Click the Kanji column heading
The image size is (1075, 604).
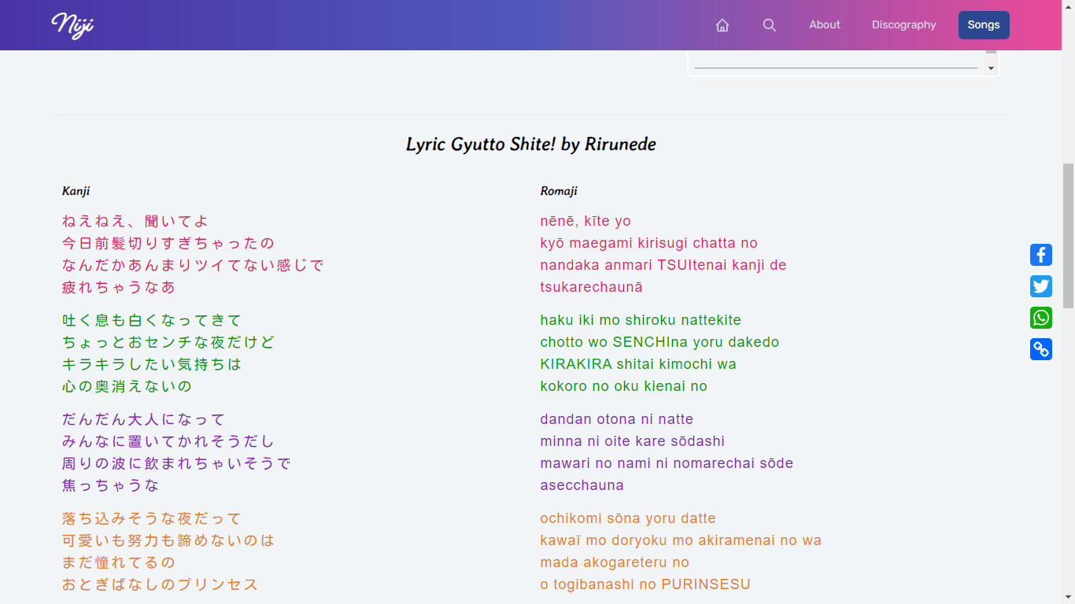tap(76, 191)
